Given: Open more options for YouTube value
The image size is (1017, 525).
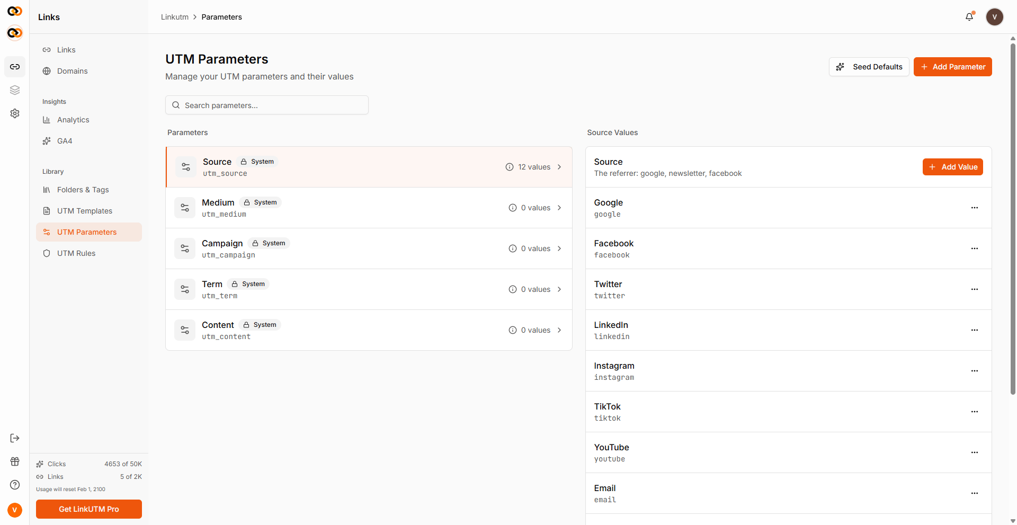Looking at the screenshot, I should tap(975, 452).
